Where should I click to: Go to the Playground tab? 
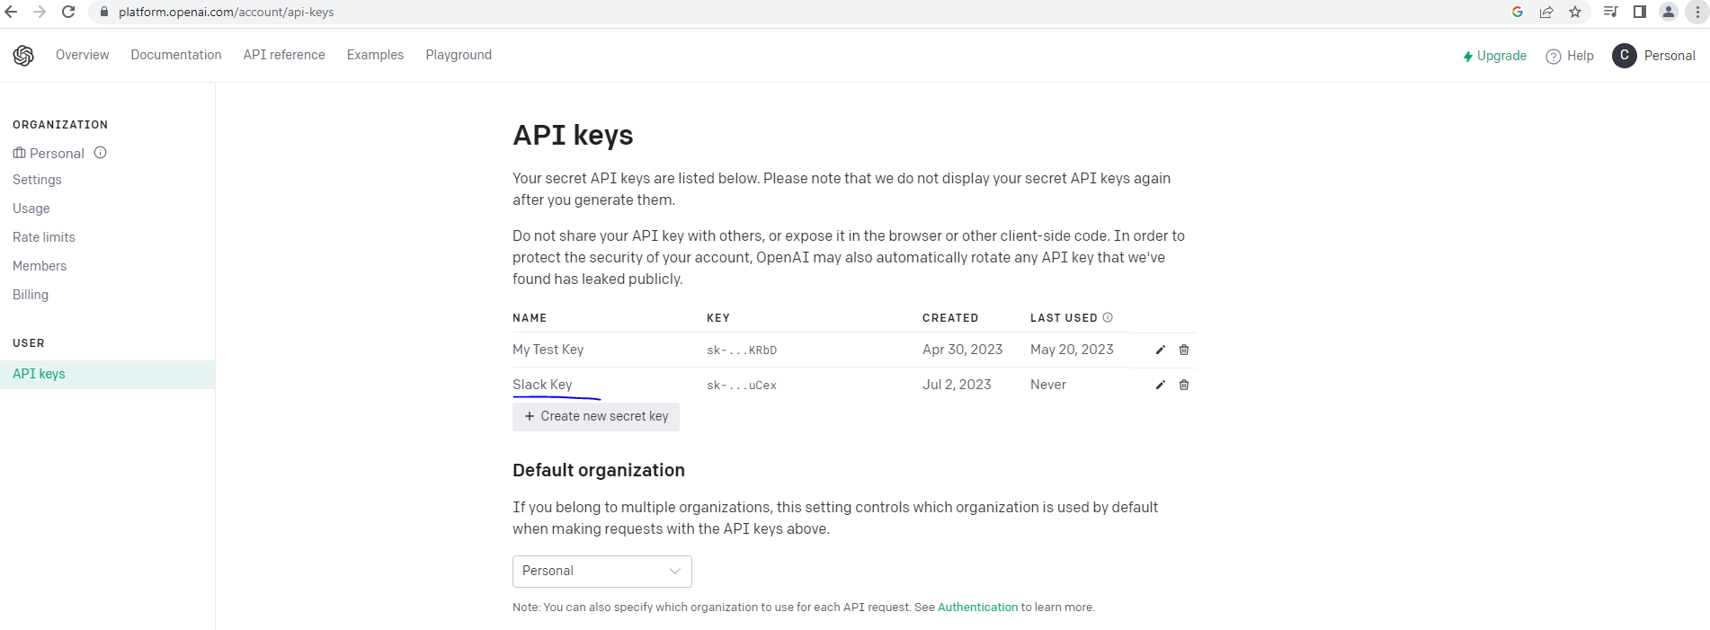point(459,55)
